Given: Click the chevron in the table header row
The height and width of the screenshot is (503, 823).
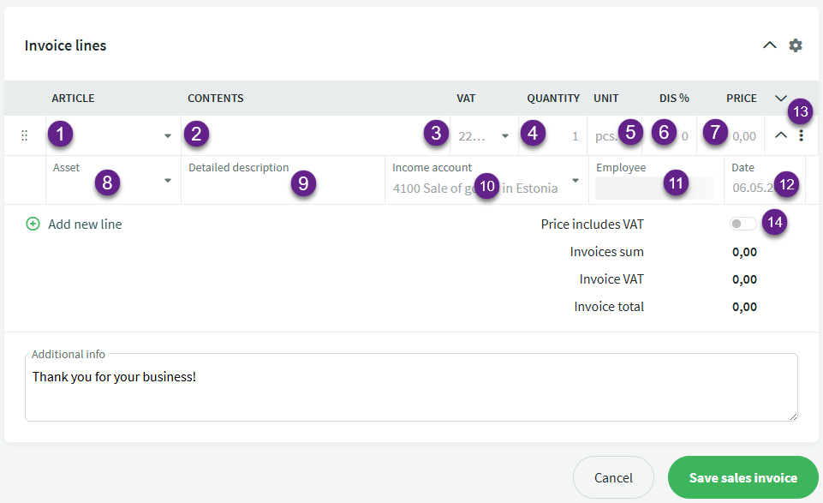Looking at the screenshot, I should 780,98.
